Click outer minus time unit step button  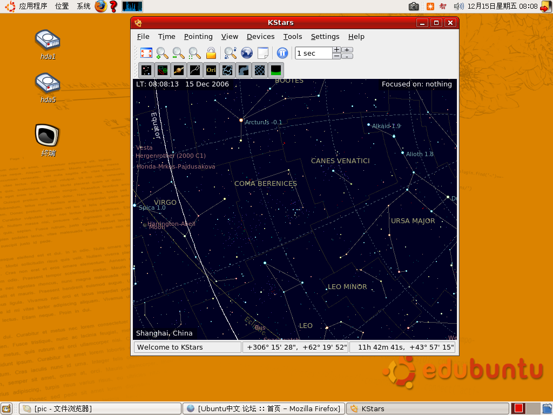click(x=347, y=56)
